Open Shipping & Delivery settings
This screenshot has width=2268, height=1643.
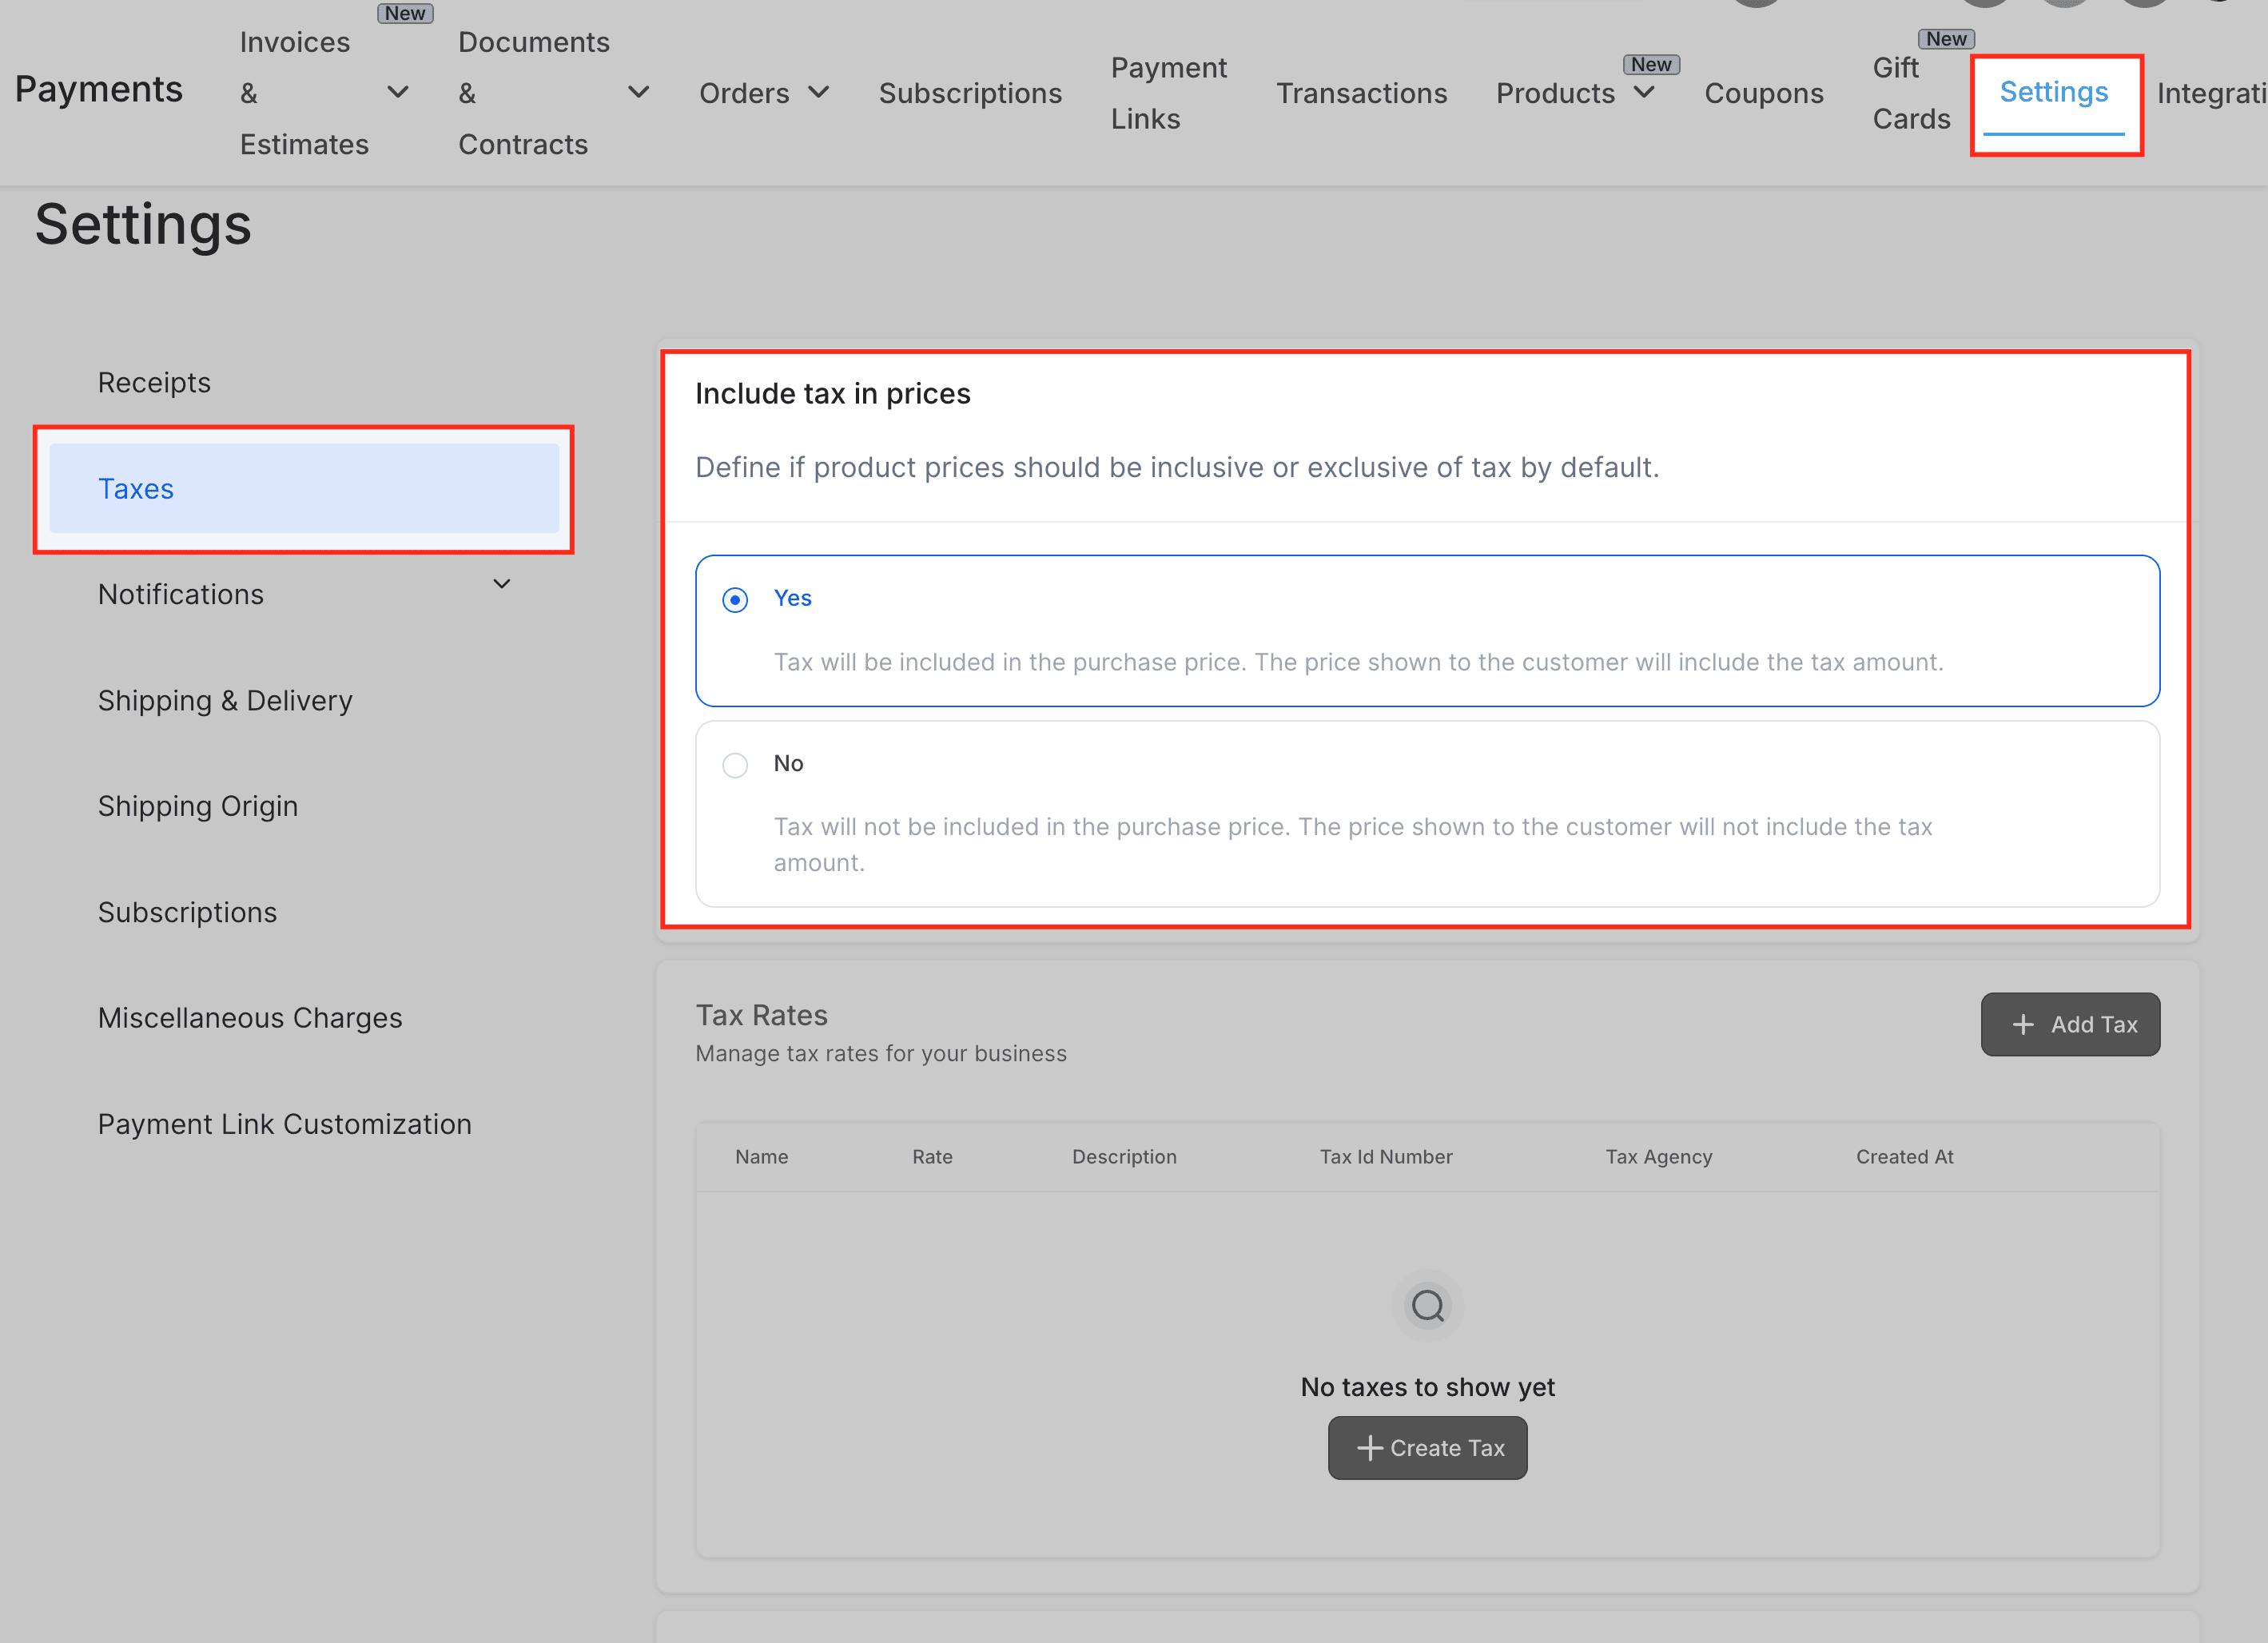coord(225,700)
